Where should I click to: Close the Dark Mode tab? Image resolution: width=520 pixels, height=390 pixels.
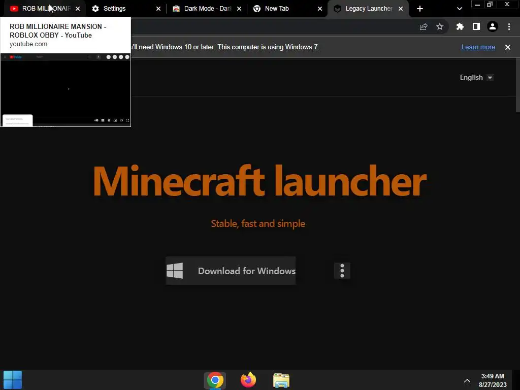pos(239,9)
